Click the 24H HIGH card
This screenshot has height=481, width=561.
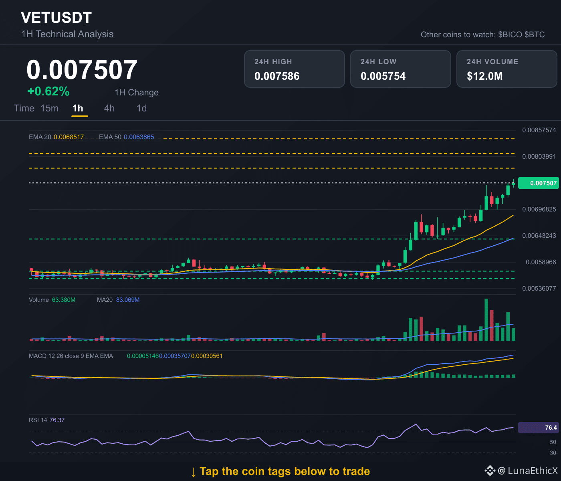[295, 69]
